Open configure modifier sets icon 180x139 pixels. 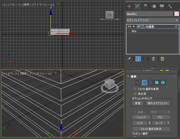[162, 59]
